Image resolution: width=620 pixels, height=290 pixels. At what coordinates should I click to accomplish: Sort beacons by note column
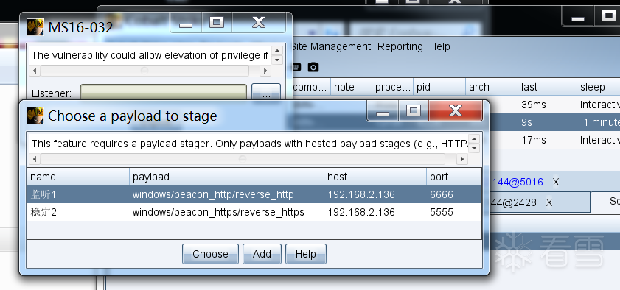[351, 87]
